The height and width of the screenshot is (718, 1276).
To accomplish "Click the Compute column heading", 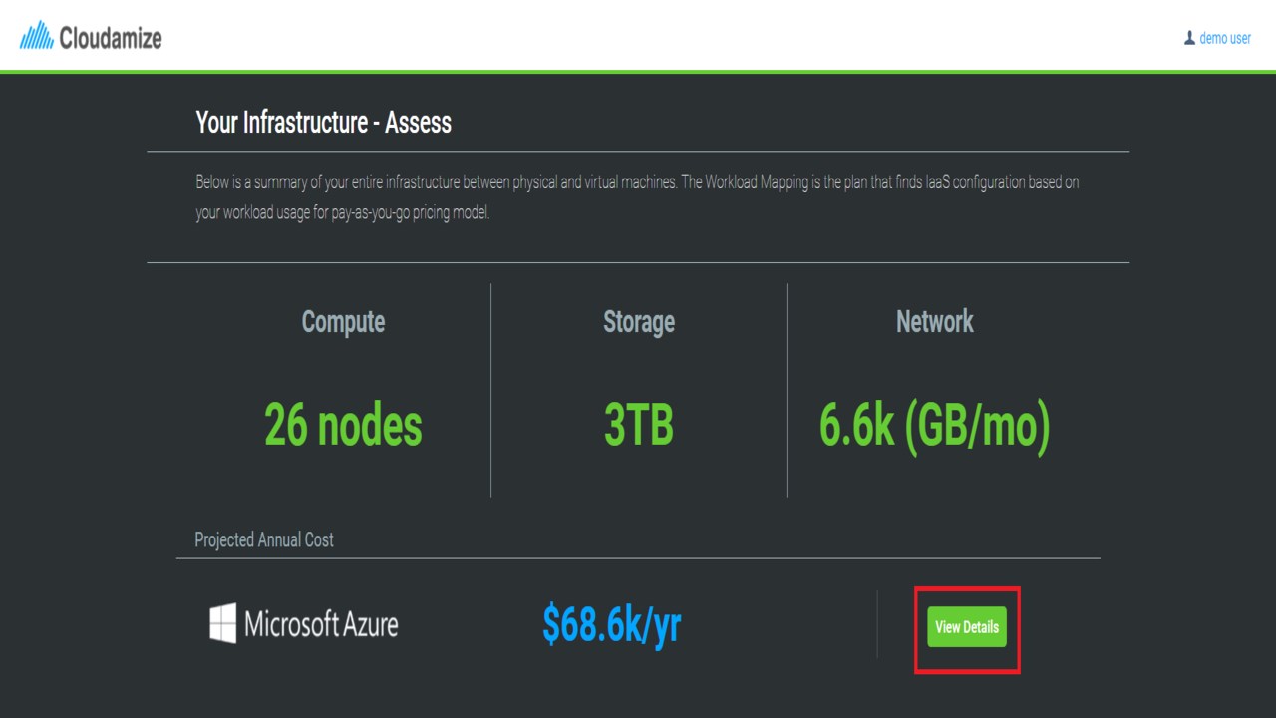I will [x=343, y=321].
